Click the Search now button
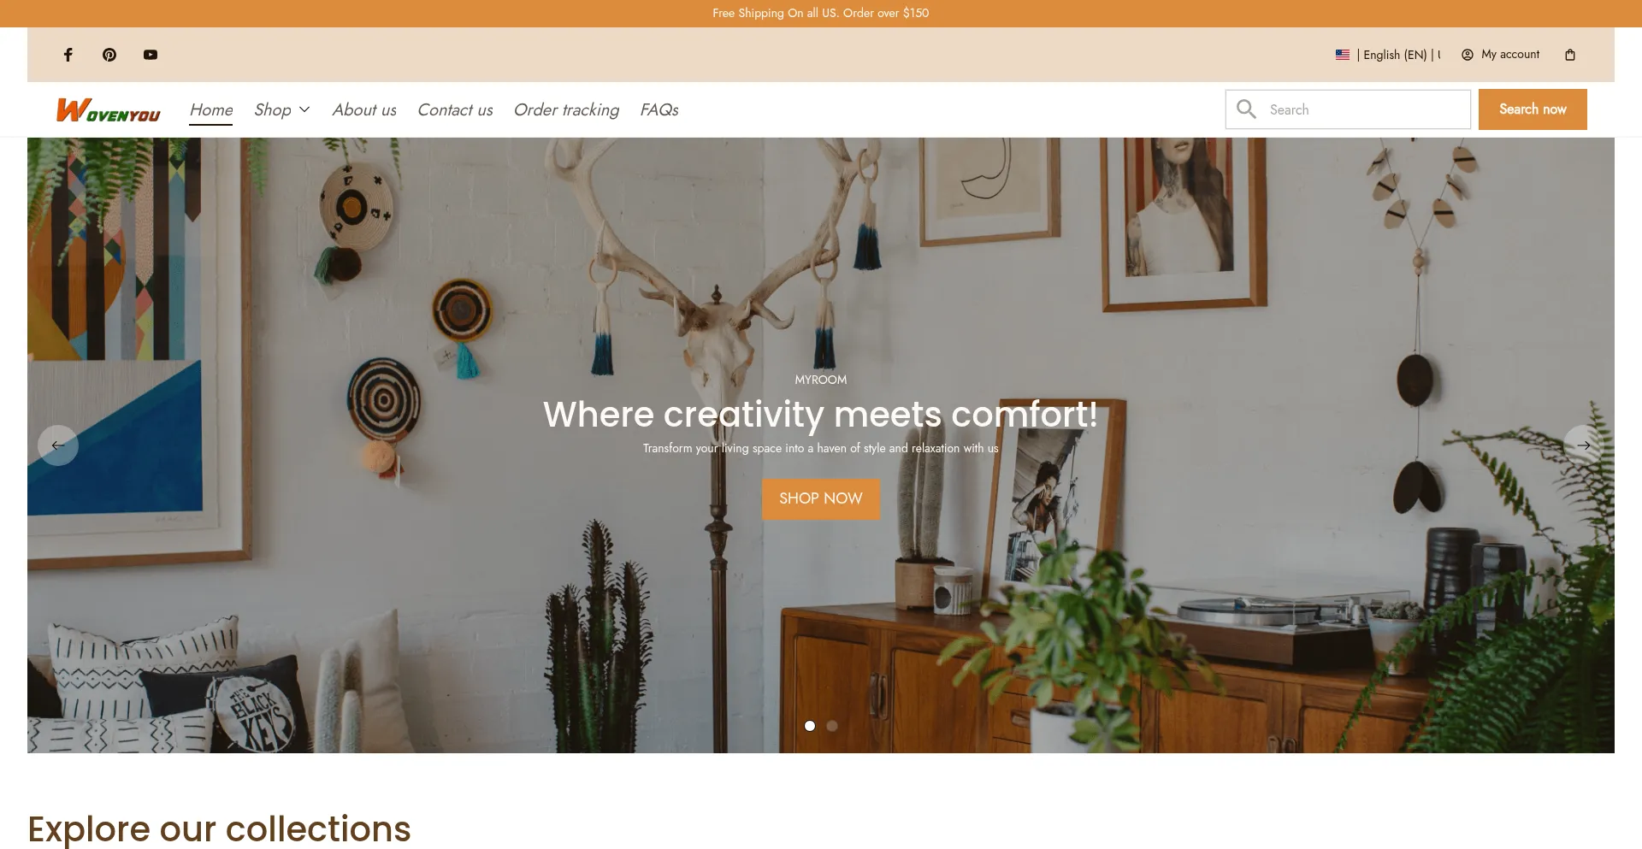 [1533, 109]
